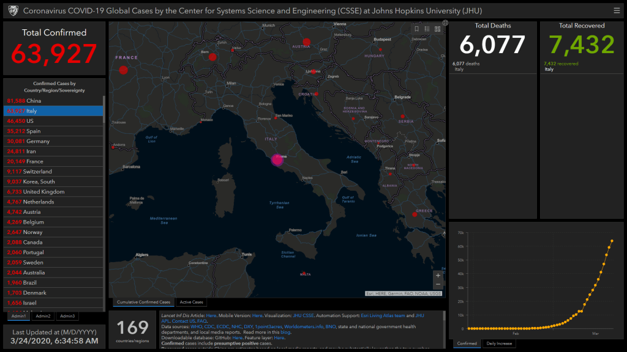
Task: Click the red case marker near Sarajevo
Action: [353, 119]
